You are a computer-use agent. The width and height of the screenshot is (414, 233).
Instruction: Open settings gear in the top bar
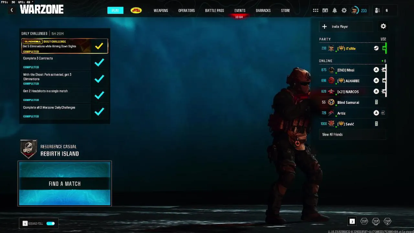[344, 10]
